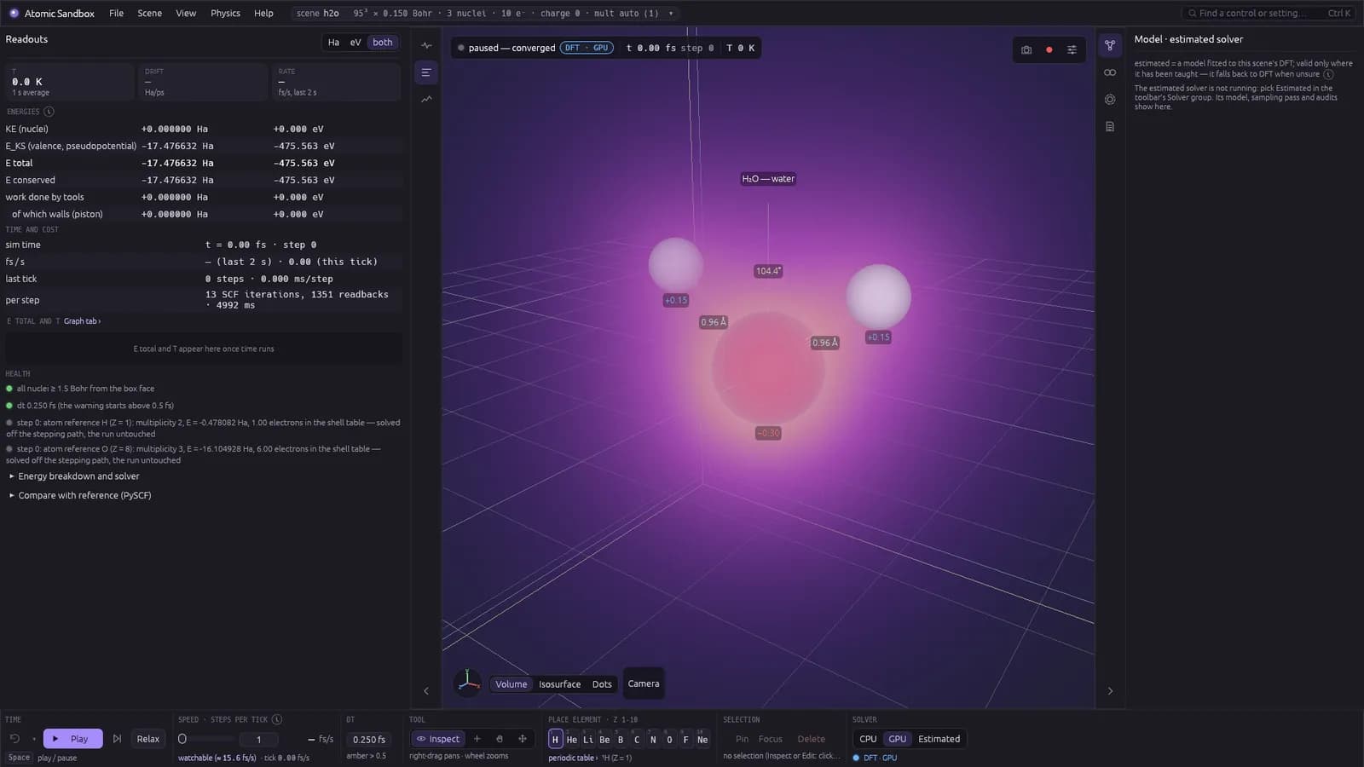Reset simulation with undo arrow icon
The width and height of the screenshot is (1364, 767).
point(14,739)
